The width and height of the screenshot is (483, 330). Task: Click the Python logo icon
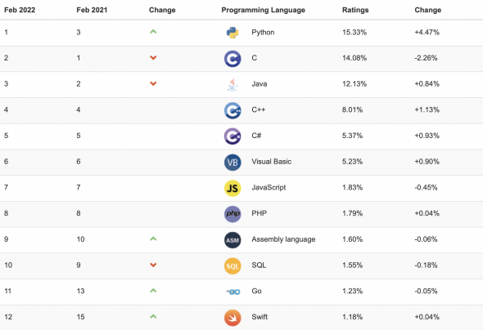point(232,33)
